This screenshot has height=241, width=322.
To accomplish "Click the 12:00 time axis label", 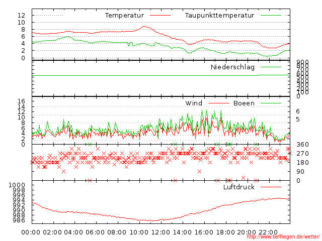I will [160, 232].
